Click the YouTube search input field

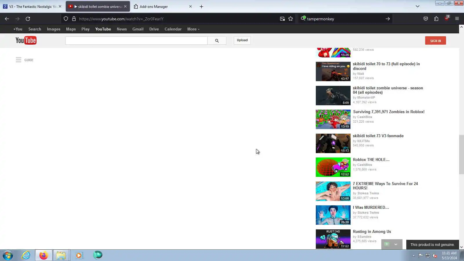coord(136,41)
